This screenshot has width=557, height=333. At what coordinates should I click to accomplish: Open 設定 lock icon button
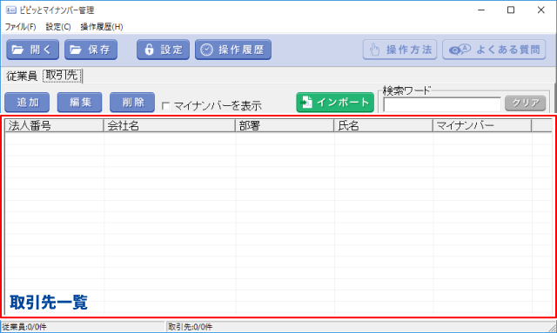pyautogui.click(x=163, y=50)
